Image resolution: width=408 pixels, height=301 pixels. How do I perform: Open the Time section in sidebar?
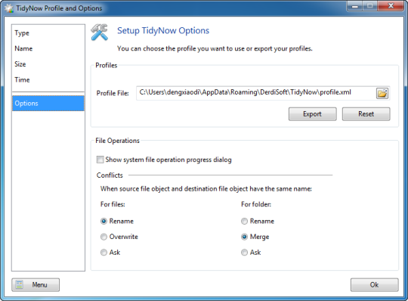[x=48, y=80]
